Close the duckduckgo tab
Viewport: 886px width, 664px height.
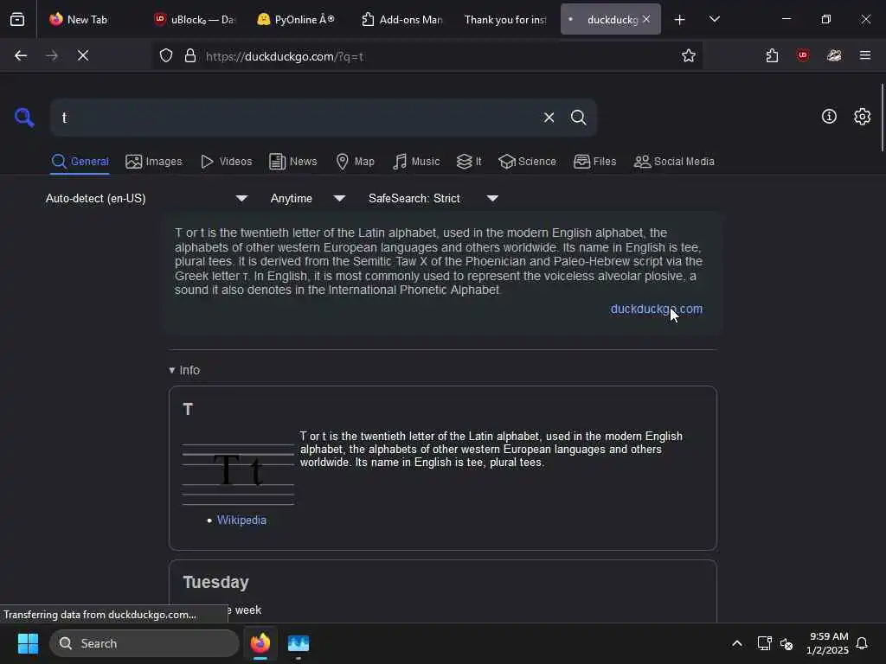tap(646, 19)
